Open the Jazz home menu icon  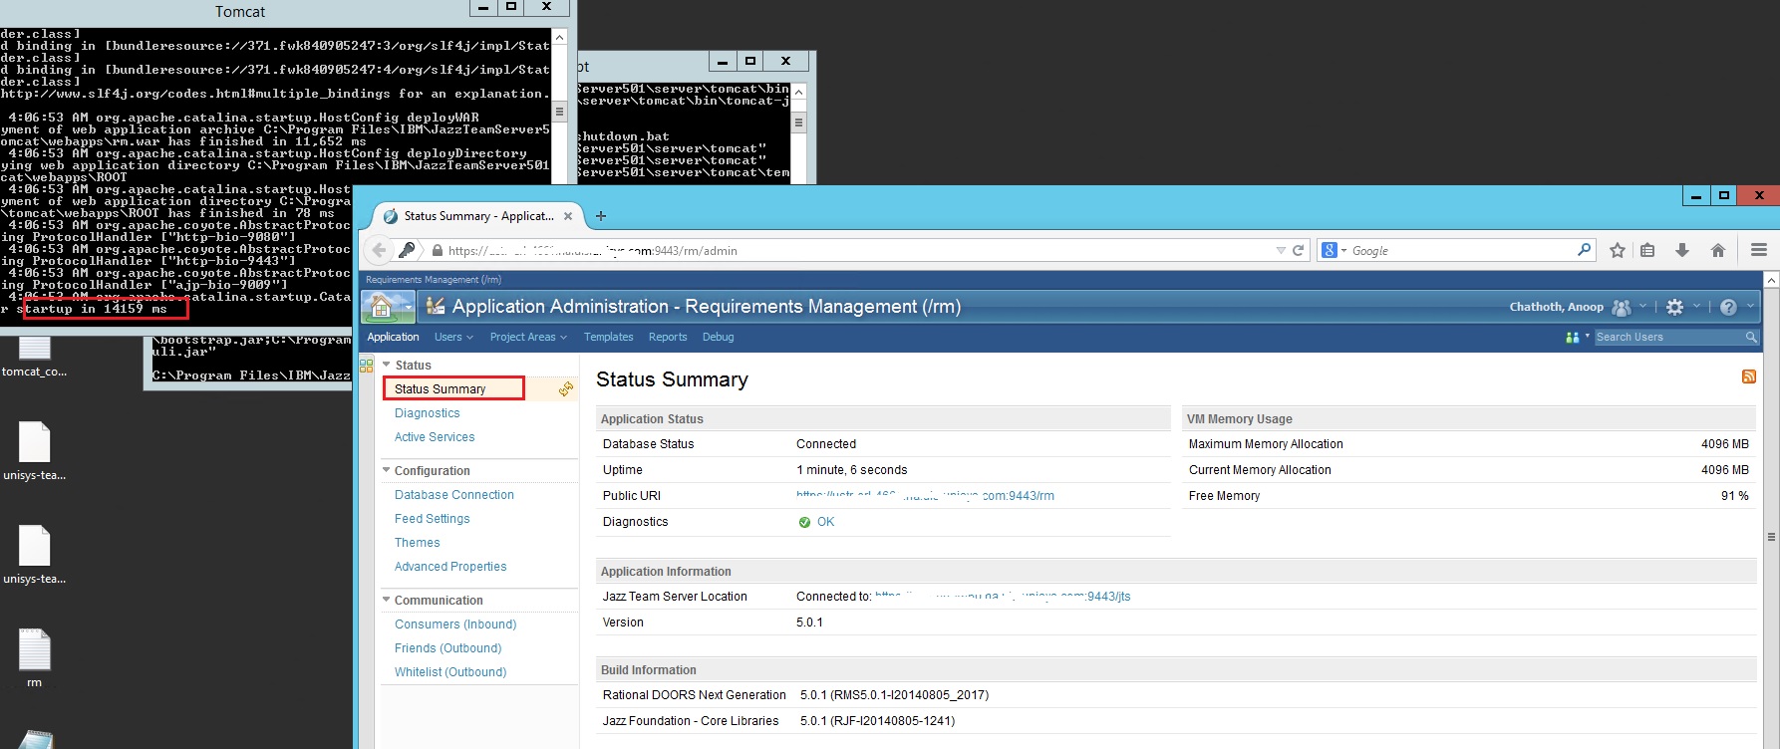pos(382,307)
